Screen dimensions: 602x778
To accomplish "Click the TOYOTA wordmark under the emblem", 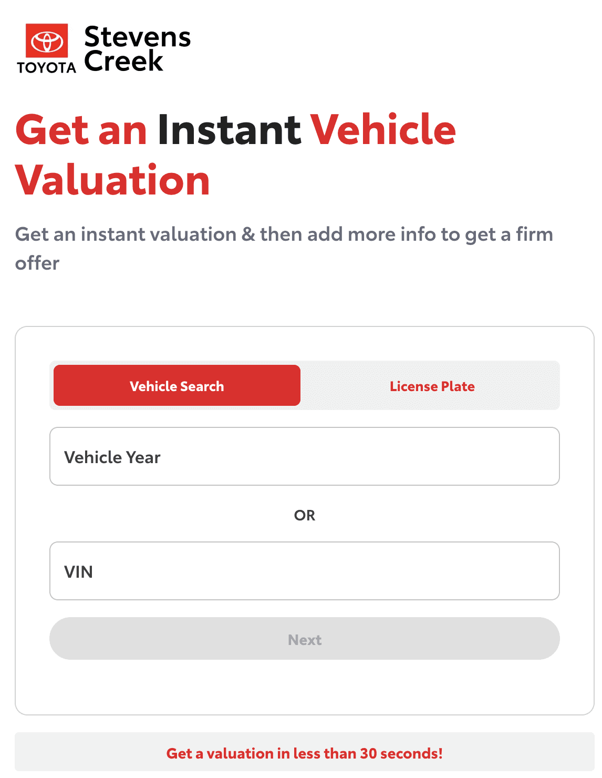I will [47, 67].
